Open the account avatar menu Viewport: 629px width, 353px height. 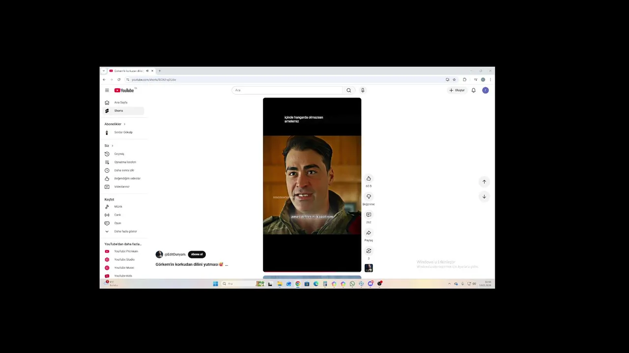pos(486,90)
